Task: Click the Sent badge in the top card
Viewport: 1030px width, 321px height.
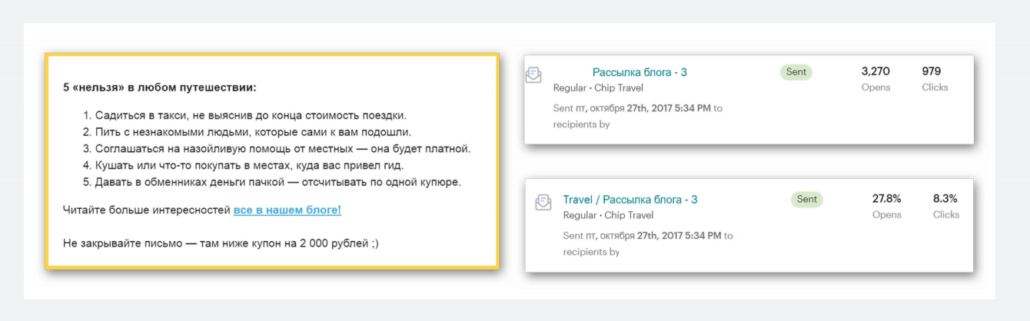Action: point(796,71)
